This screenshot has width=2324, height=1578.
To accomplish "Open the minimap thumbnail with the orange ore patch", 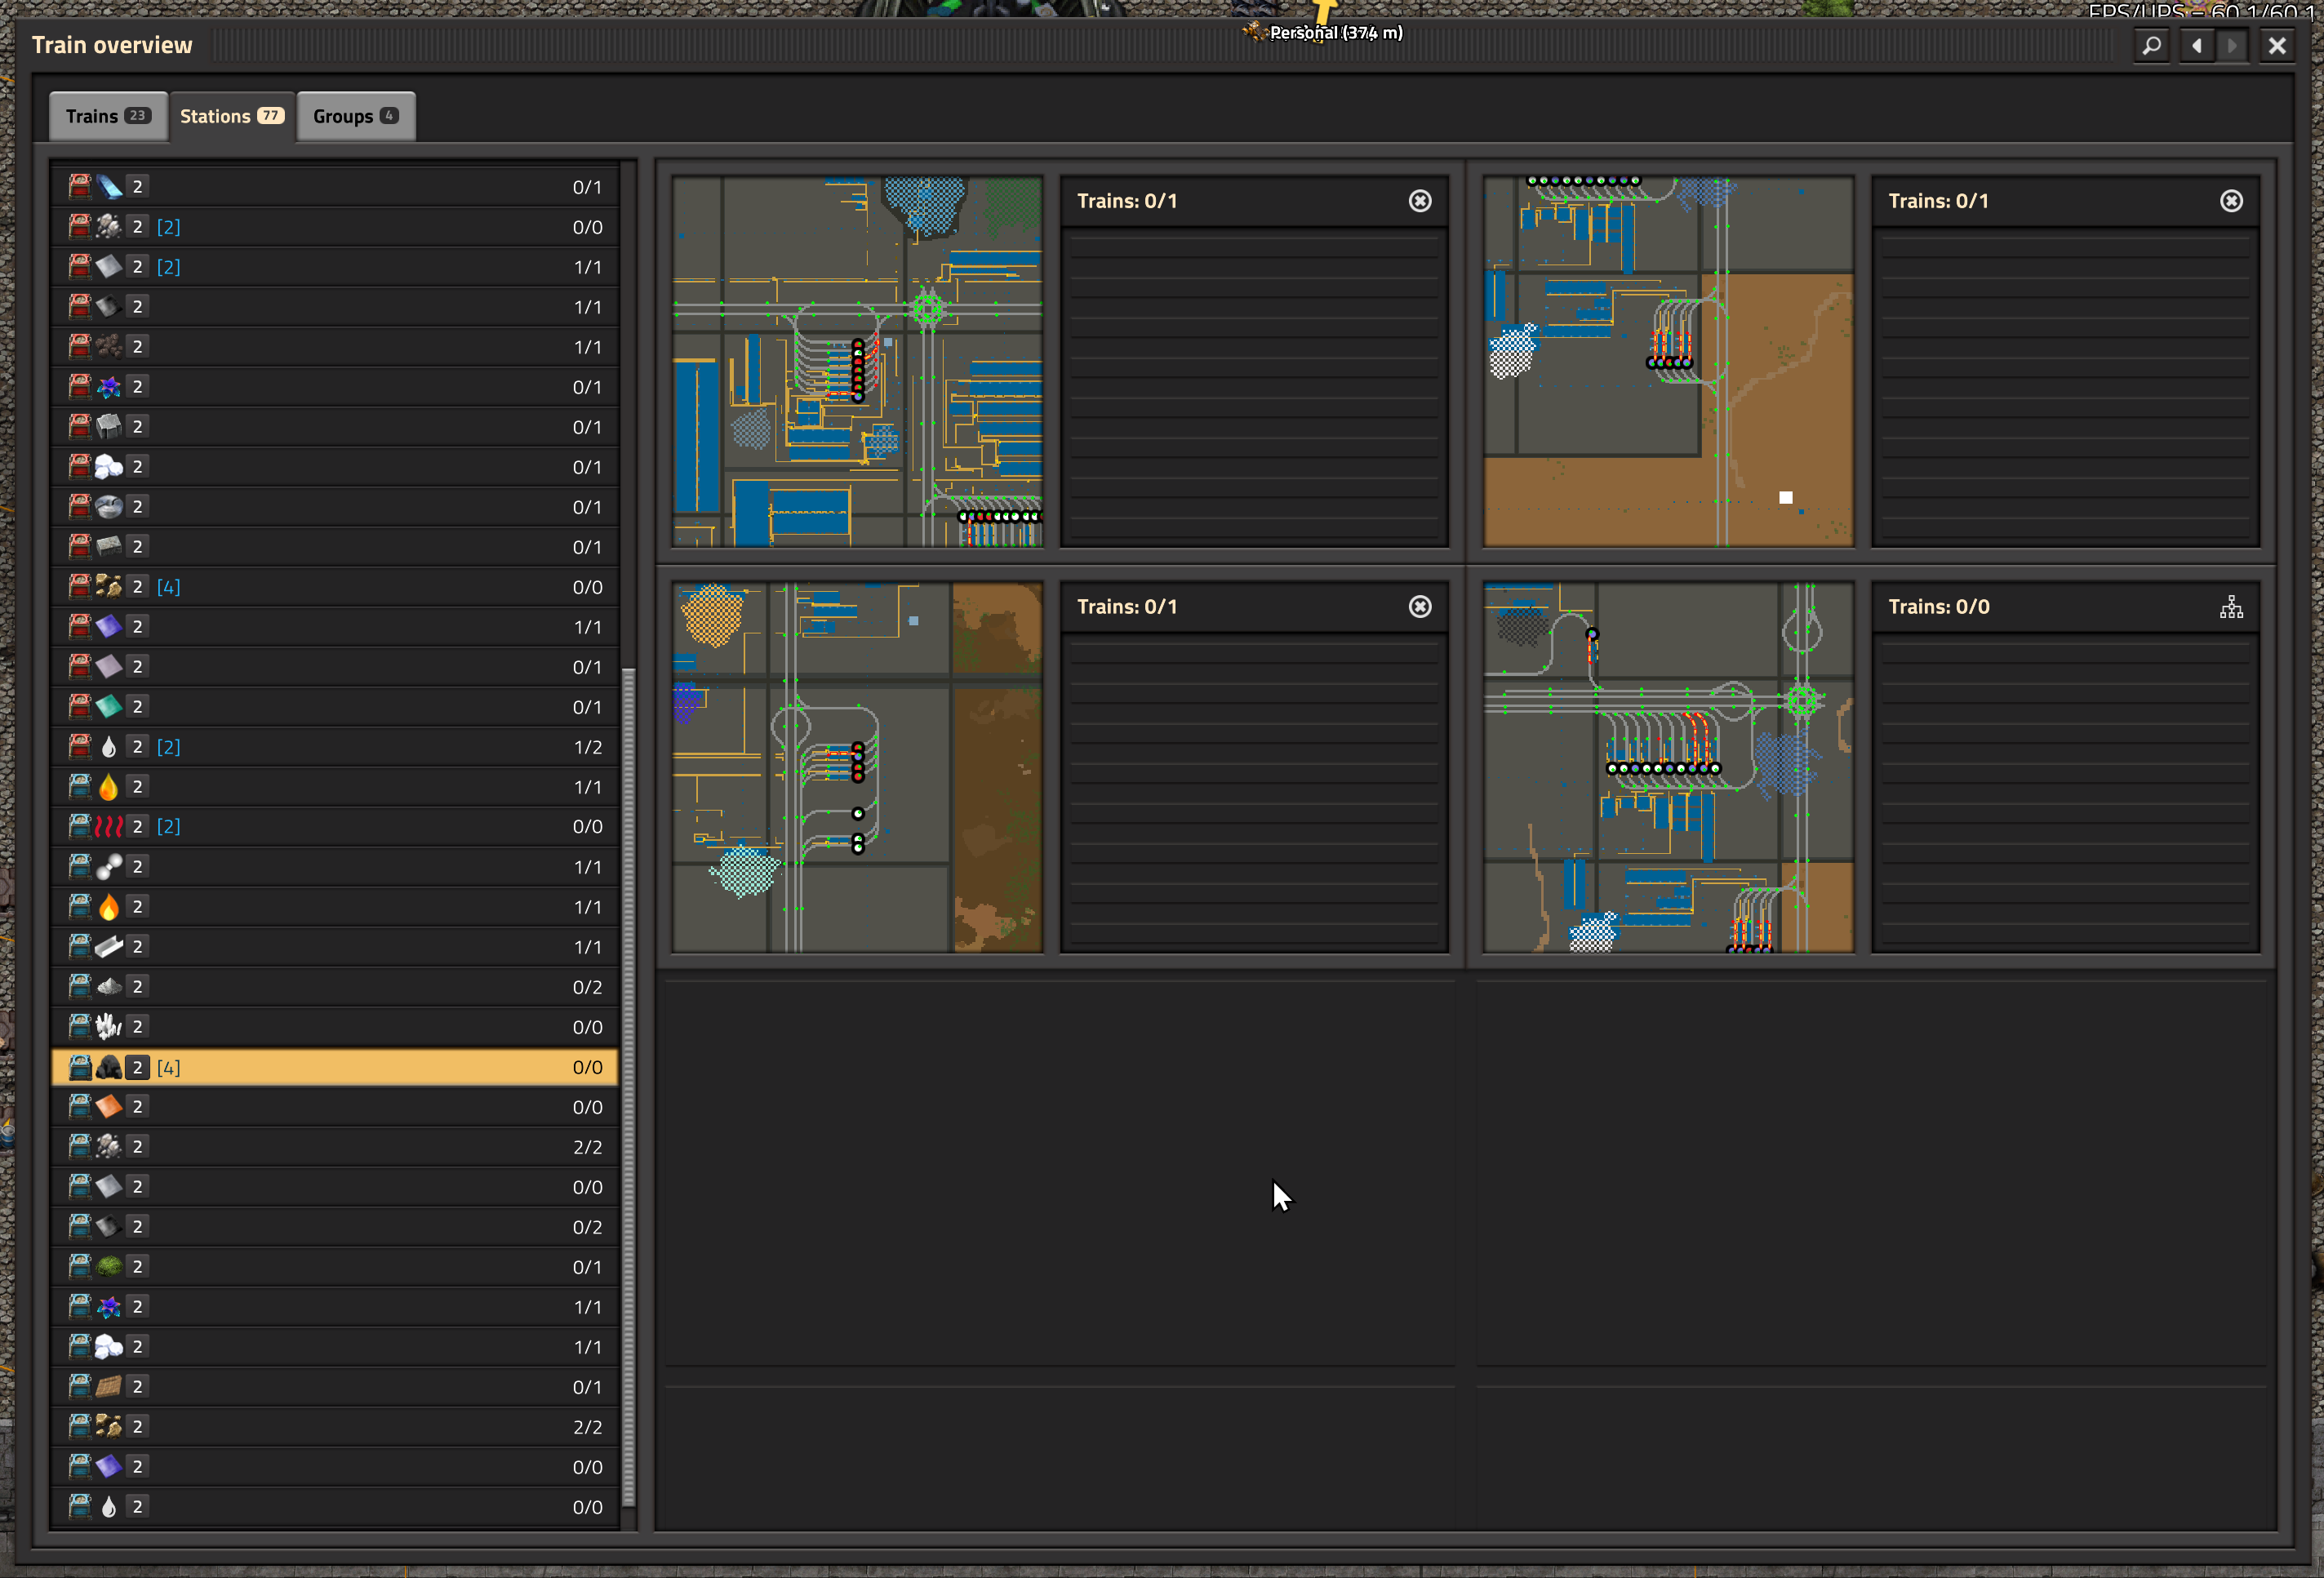I will point(857,768).
